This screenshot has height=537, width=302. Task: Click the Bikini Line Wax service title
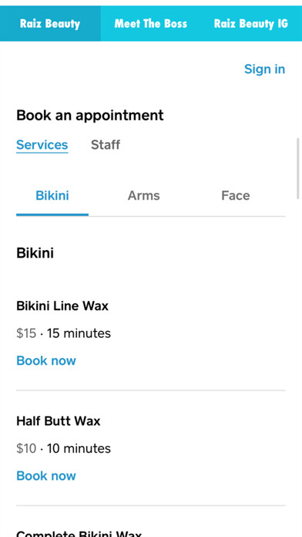pyautogui.click(x=62, y=306)
